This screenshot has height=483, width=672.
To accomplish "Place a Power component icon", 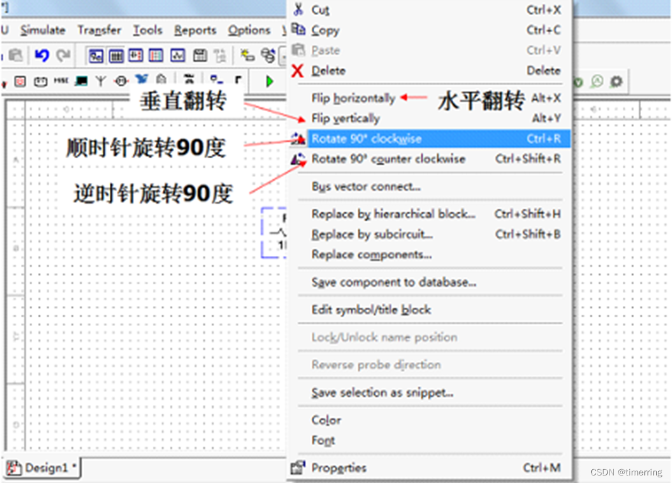I will pos(41,81).
